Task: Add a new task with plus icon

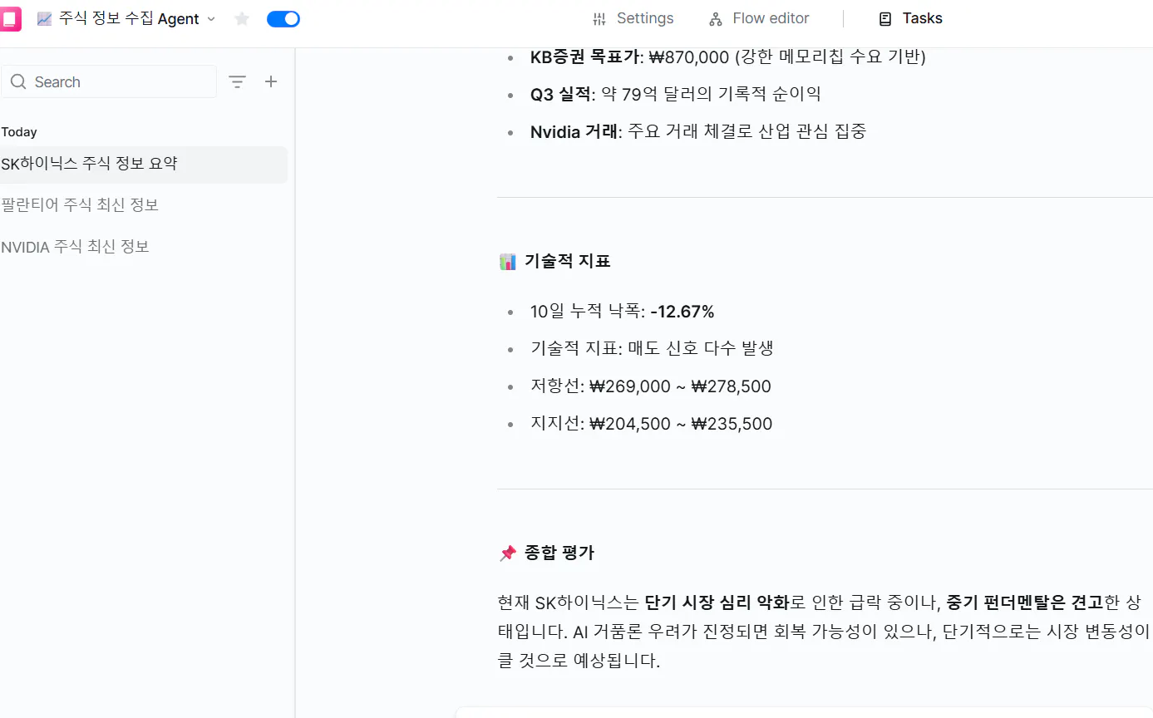Action: click(x=271, y=81)
